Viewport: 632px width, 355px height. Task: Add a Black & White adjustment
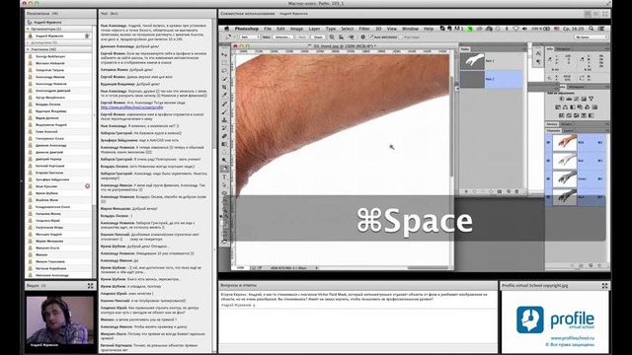pos(573,107)
